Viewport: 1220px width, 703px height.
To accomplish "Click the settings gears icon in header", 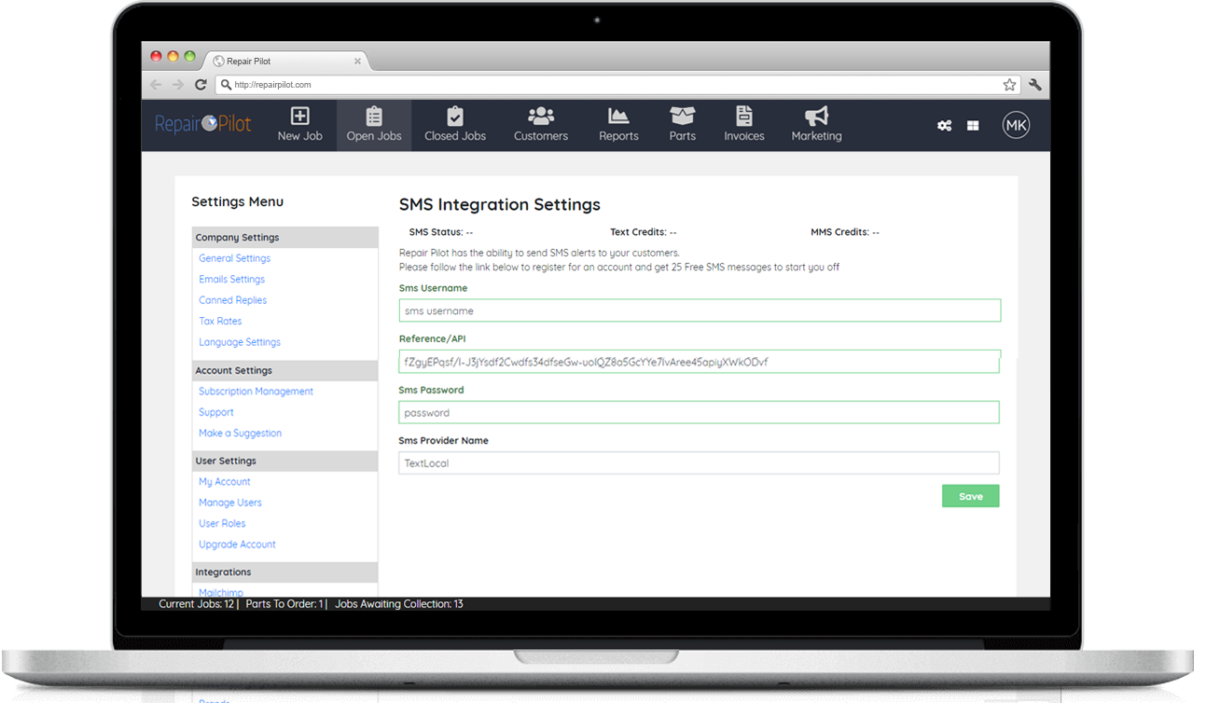I will (944, 126).
